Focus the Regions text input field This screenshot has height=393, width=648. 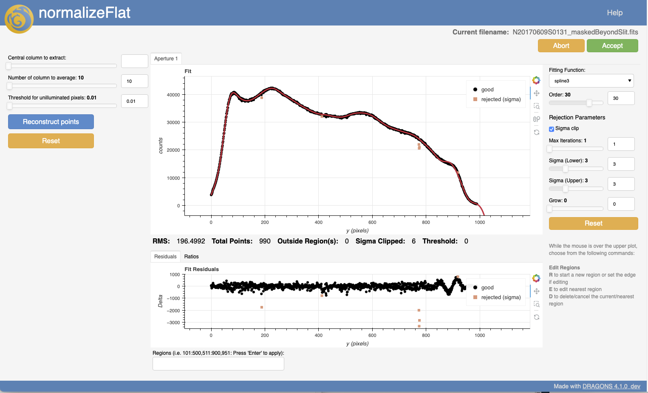click(x=218, y=364)
